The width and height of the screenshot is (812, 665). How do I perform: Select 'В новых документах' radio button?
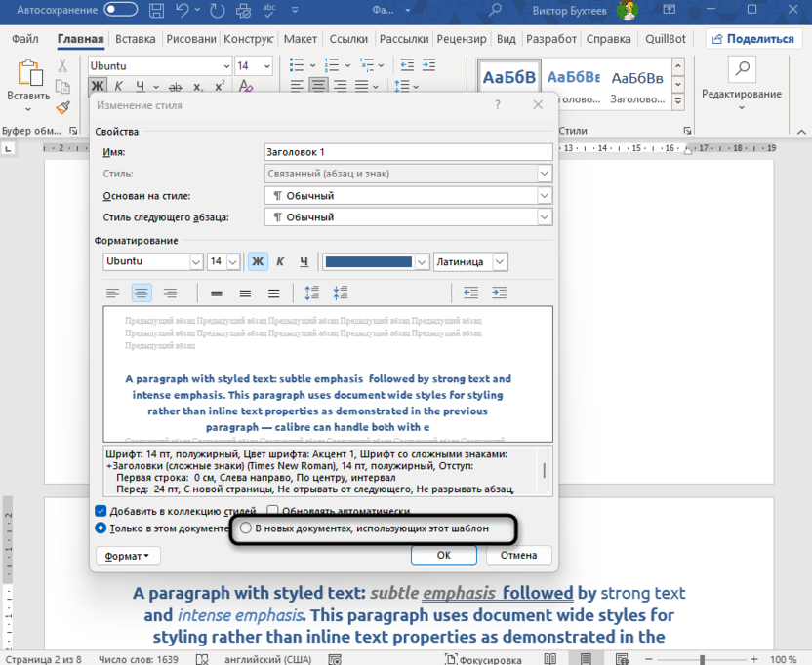click(x=246, y=528)
